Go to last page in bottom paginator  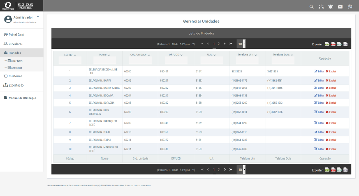[x=231, y=170]
